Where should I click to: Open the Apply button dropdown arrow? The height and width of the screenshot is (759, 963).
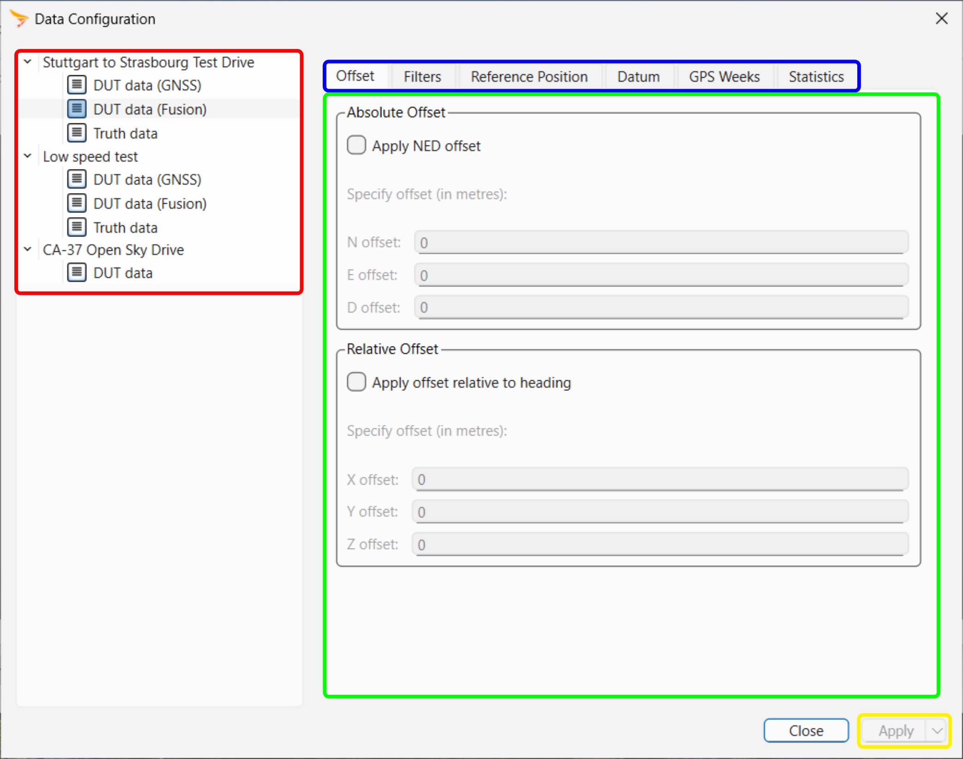(x=937, y=731)
